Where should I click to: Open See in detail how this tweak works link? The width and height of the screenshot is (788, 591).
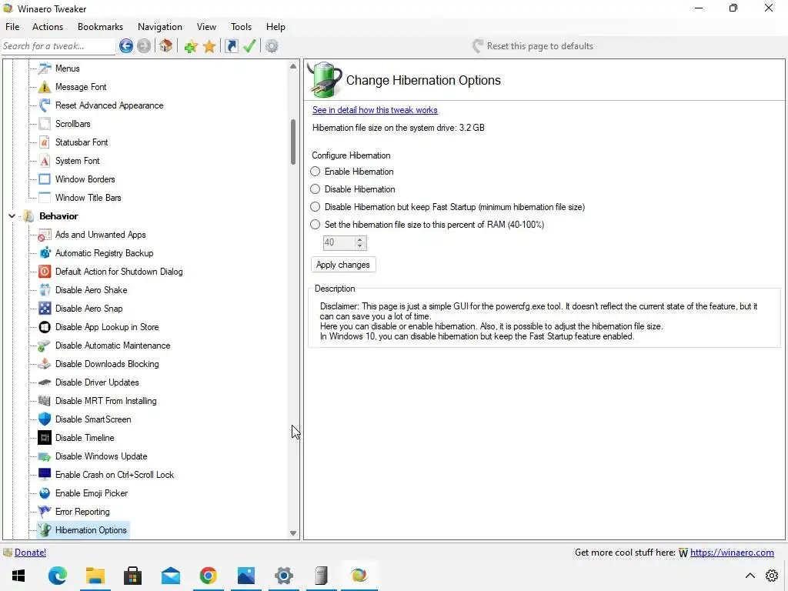click(375, 110)
